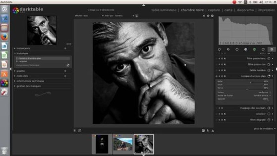Open LibreOffice Calc from the dock
This screenshot has height=156, width=277.
pyautogui.click(x=5, y=55)
